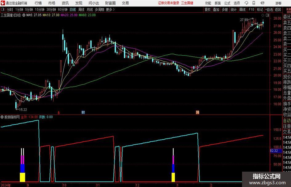Click the MA5: 27.05 indicator label
This screenshot has height=187, width=291.
34,15
